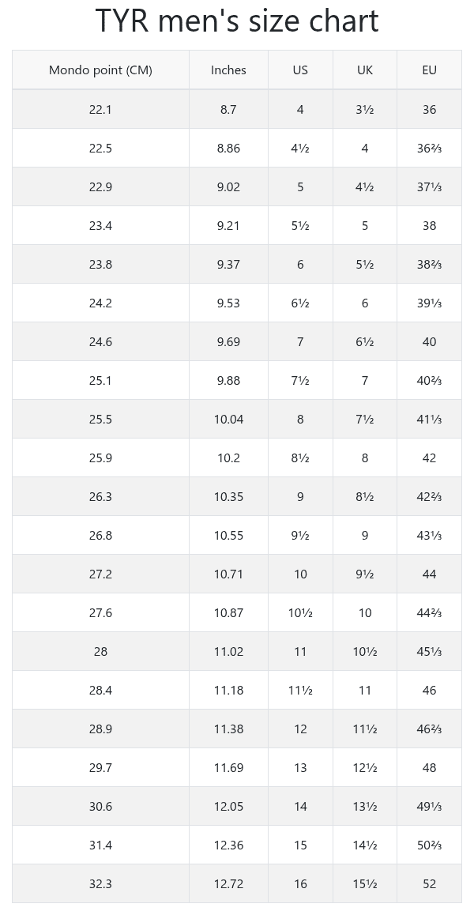The height and width of the screenshot is (915, 474).
Task: Click the Mondo point (CM) column header
Action: [x=100, y=70]
